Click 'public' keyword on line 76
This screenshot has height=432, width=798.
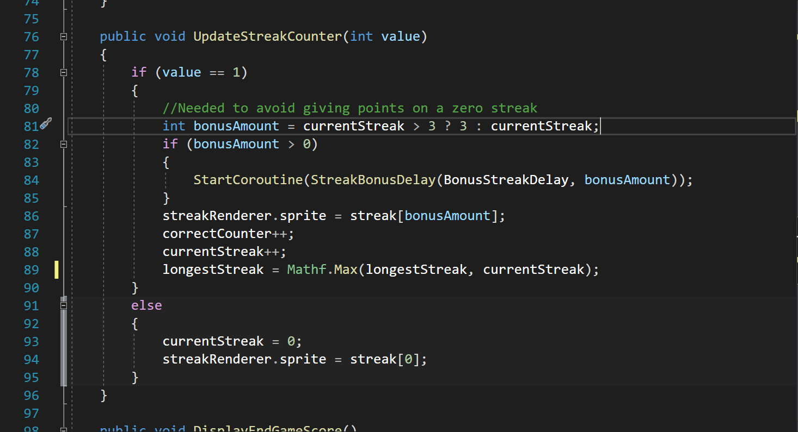(123, 36)
